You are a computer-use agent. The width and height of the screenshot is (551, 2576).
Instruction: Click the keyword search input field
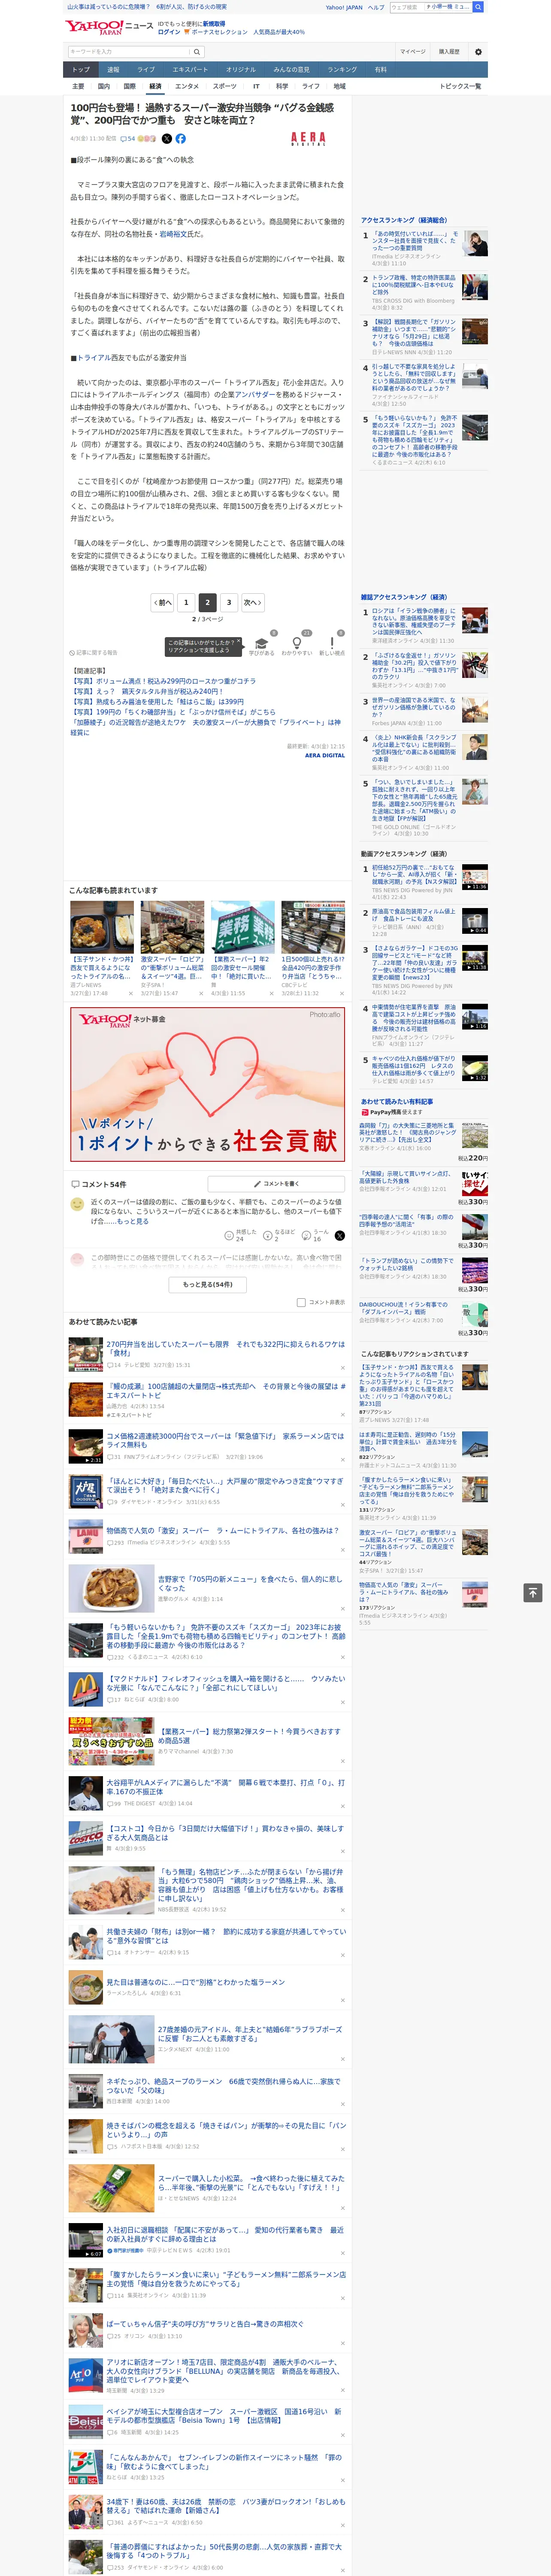[129, 52]
